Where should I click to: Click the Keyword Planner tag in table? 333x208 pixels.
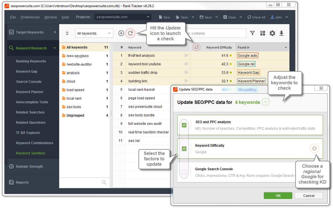[x=251, y=81]
